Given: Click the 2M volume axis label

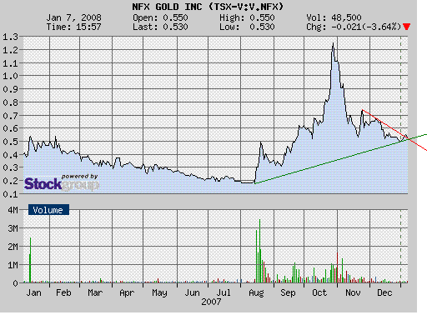Looking at the screenshot, I should (13, 247).
